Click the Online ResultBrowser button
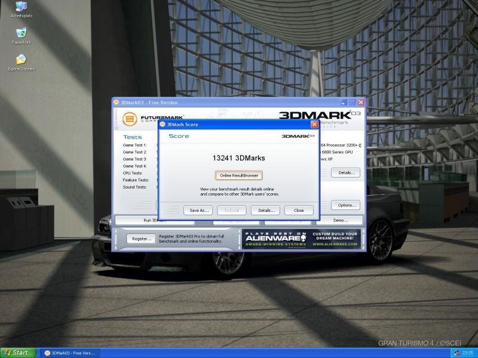Image resolution: width=478 pixels, height=358 pixels. [239, 175]
